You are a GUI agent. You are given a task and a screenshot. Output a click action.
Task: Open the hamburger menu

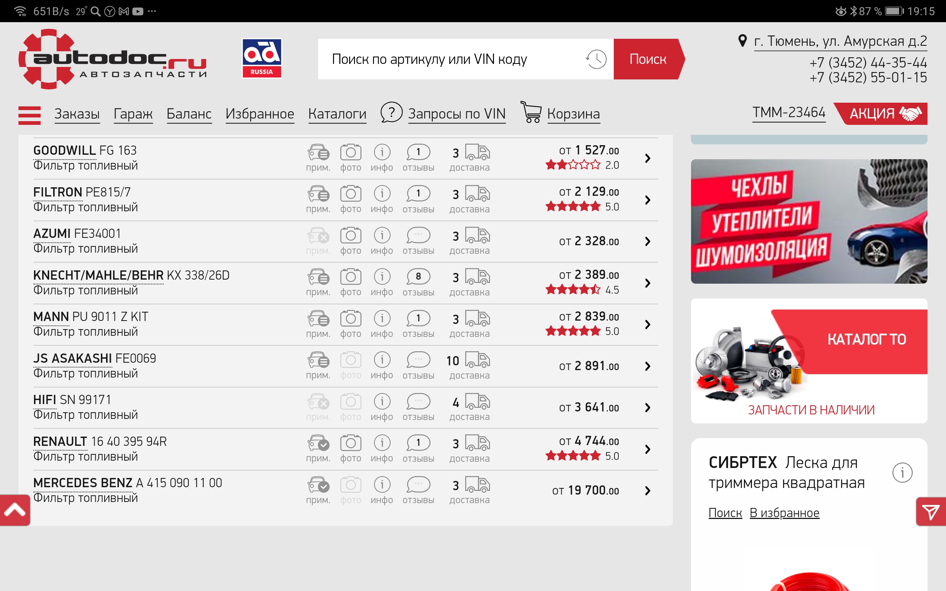(x=29, y=115)
